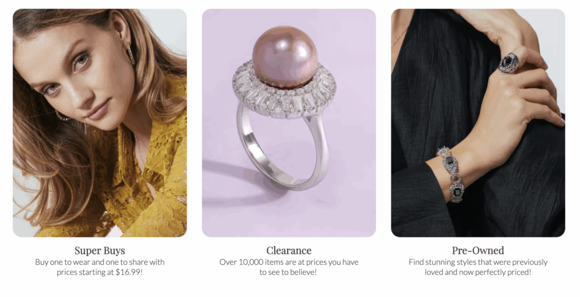The image size is (580, 297).
Task: Open the Clearance pearl ring image
Action: point(289,123)
